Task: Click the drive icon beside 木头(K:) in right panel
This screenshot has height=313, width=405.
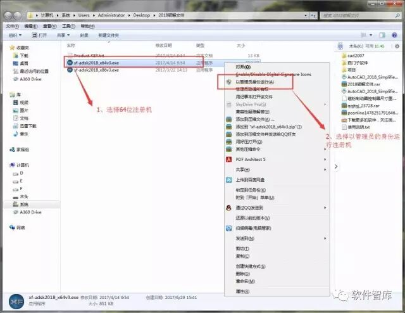Action: pyautogui.click(x=340, y=46)
